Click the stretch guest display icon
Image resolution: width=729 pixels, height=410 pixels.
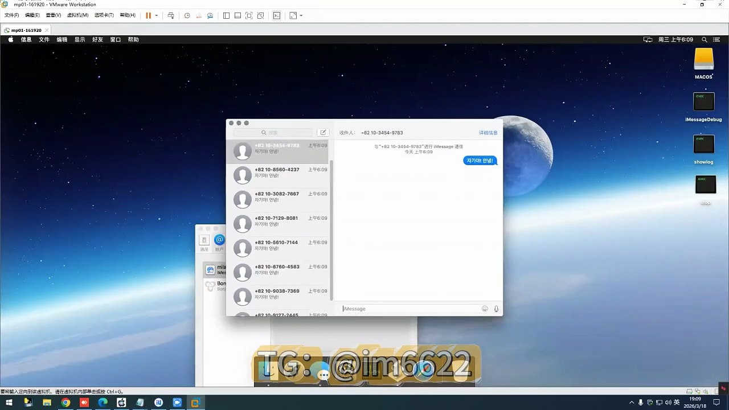[x=293, y=15]
